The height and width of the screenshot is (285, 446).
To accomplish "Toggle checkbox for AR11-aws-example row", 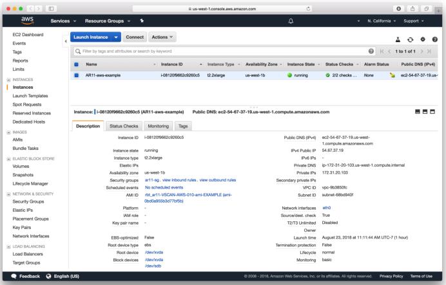I will pos(76,75).
